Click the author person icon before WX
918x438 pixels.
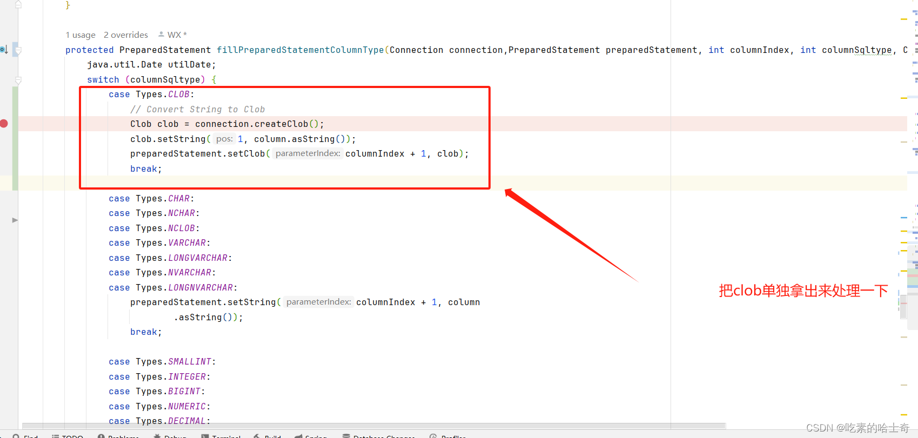[161, 35]
